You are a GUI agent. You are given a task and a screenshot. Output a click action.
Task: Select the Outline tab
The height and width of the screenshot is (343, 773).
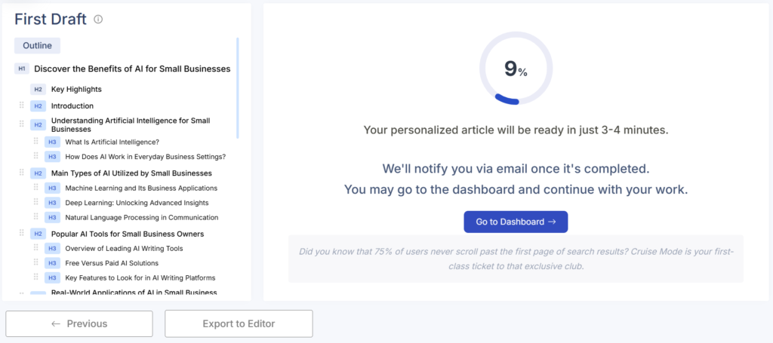point(37,45)
